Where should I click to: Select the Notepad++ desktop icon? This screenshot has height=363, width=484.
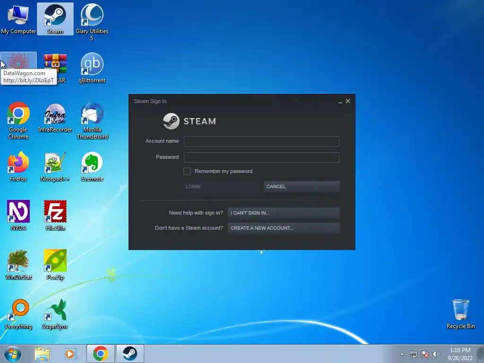pyautogui.click(x=55, y=166)
